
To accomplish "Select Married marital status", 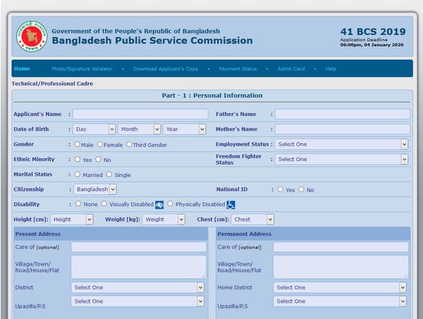I will coord(78,174).
